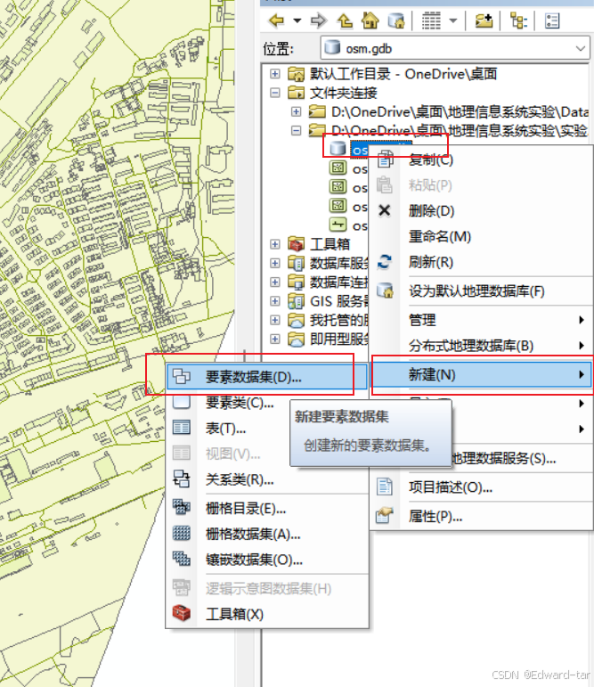Click the Connect To Folder icon
The width and height of the screenshot is (594, 687).
(484, 20)
